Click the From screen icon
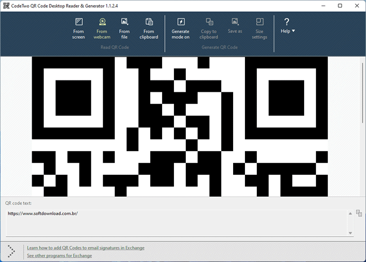The image size is (366, 262). pyautogui.click(x=78, y=22)
